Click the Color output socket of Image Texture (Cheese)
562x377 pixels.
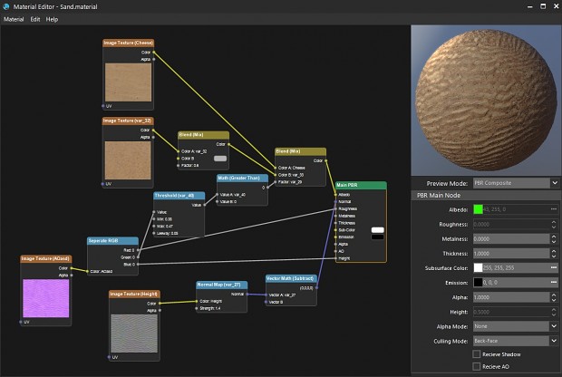(x=154, y=53)
